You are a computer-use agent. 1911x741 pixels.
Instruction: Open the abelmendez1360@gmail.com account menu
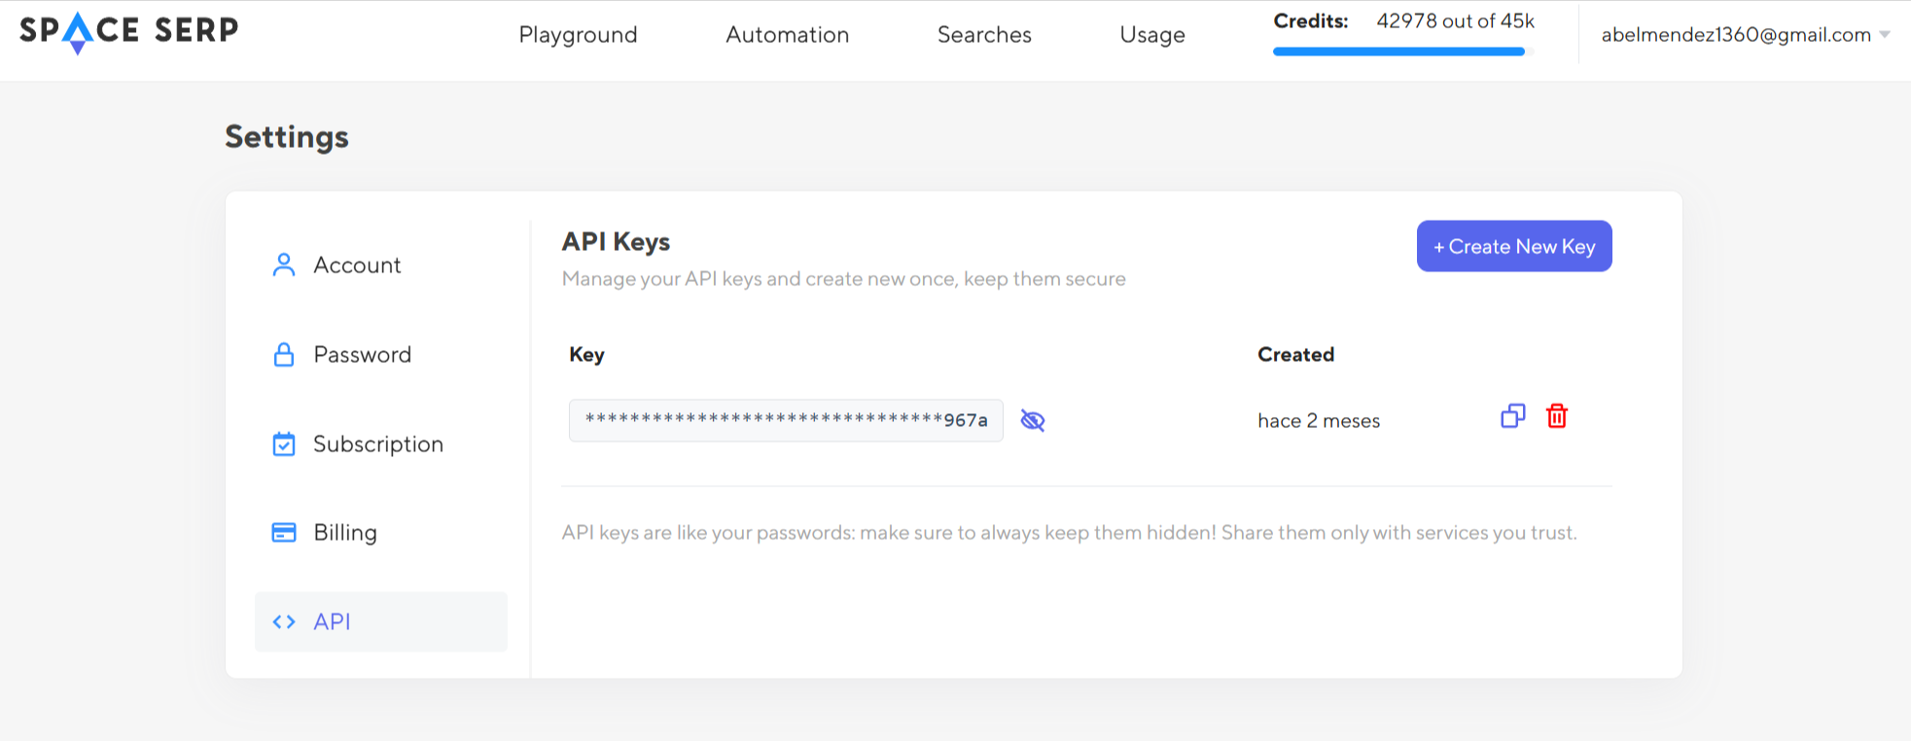point(1735,35)
